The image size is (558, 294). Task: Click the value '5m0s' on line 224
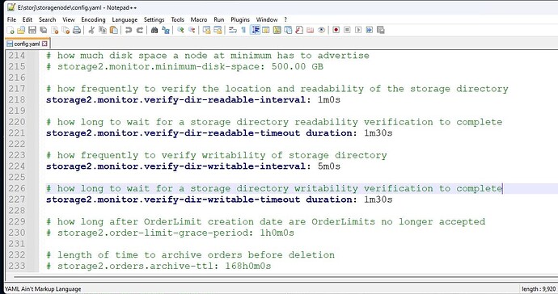click(329, 166)
